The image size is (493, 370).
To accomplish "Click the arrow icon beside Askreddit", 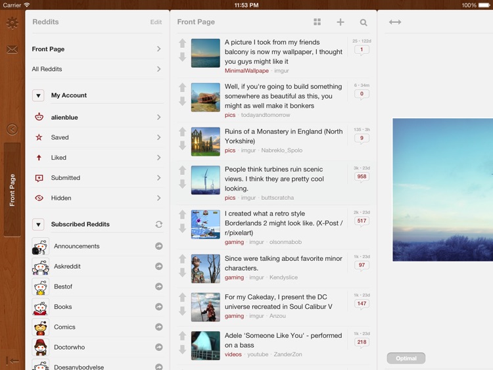I will pos(159,266).
